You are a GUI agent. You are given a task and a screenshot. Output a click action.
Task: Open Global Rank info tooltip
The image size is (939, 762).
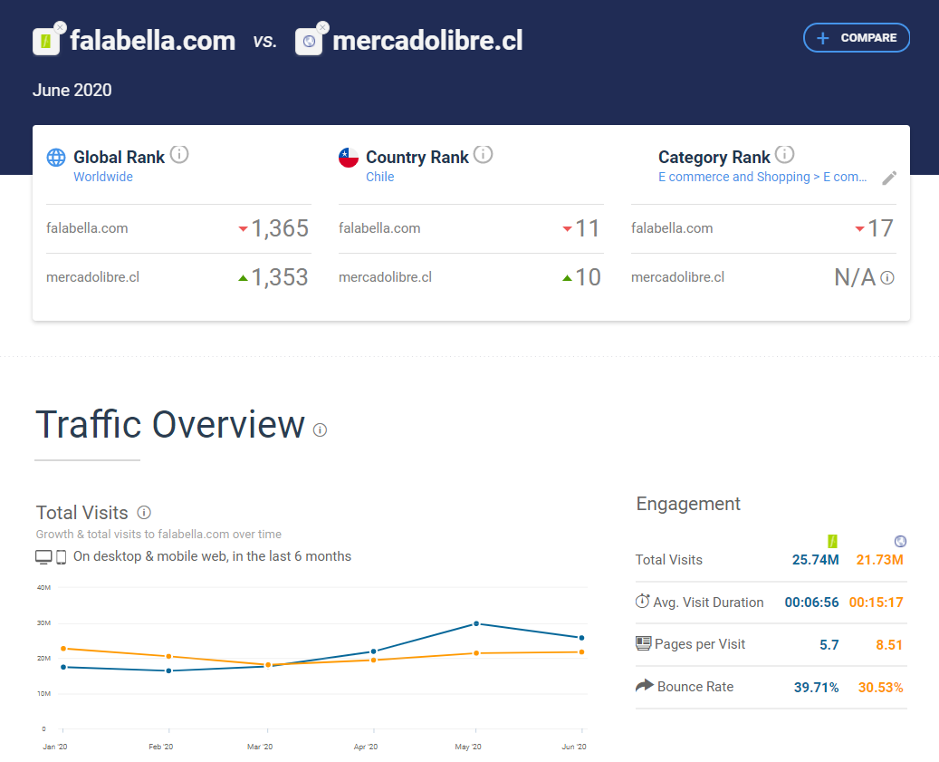point(179,155)
